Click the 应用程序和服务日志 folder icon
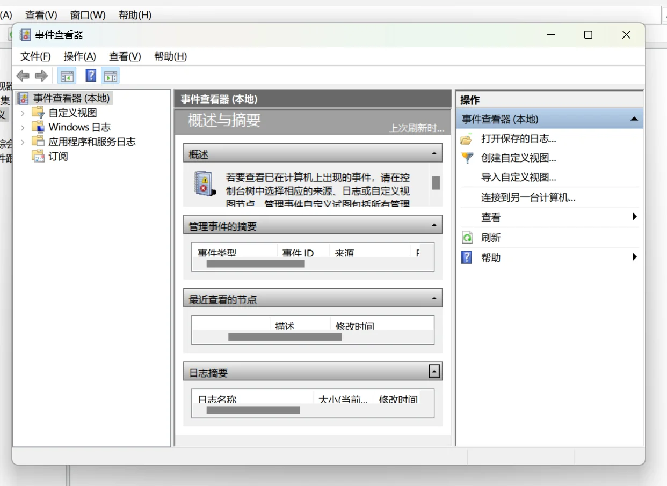The width and height of the screenshot is (667, 486). click(x=38, y=142)
